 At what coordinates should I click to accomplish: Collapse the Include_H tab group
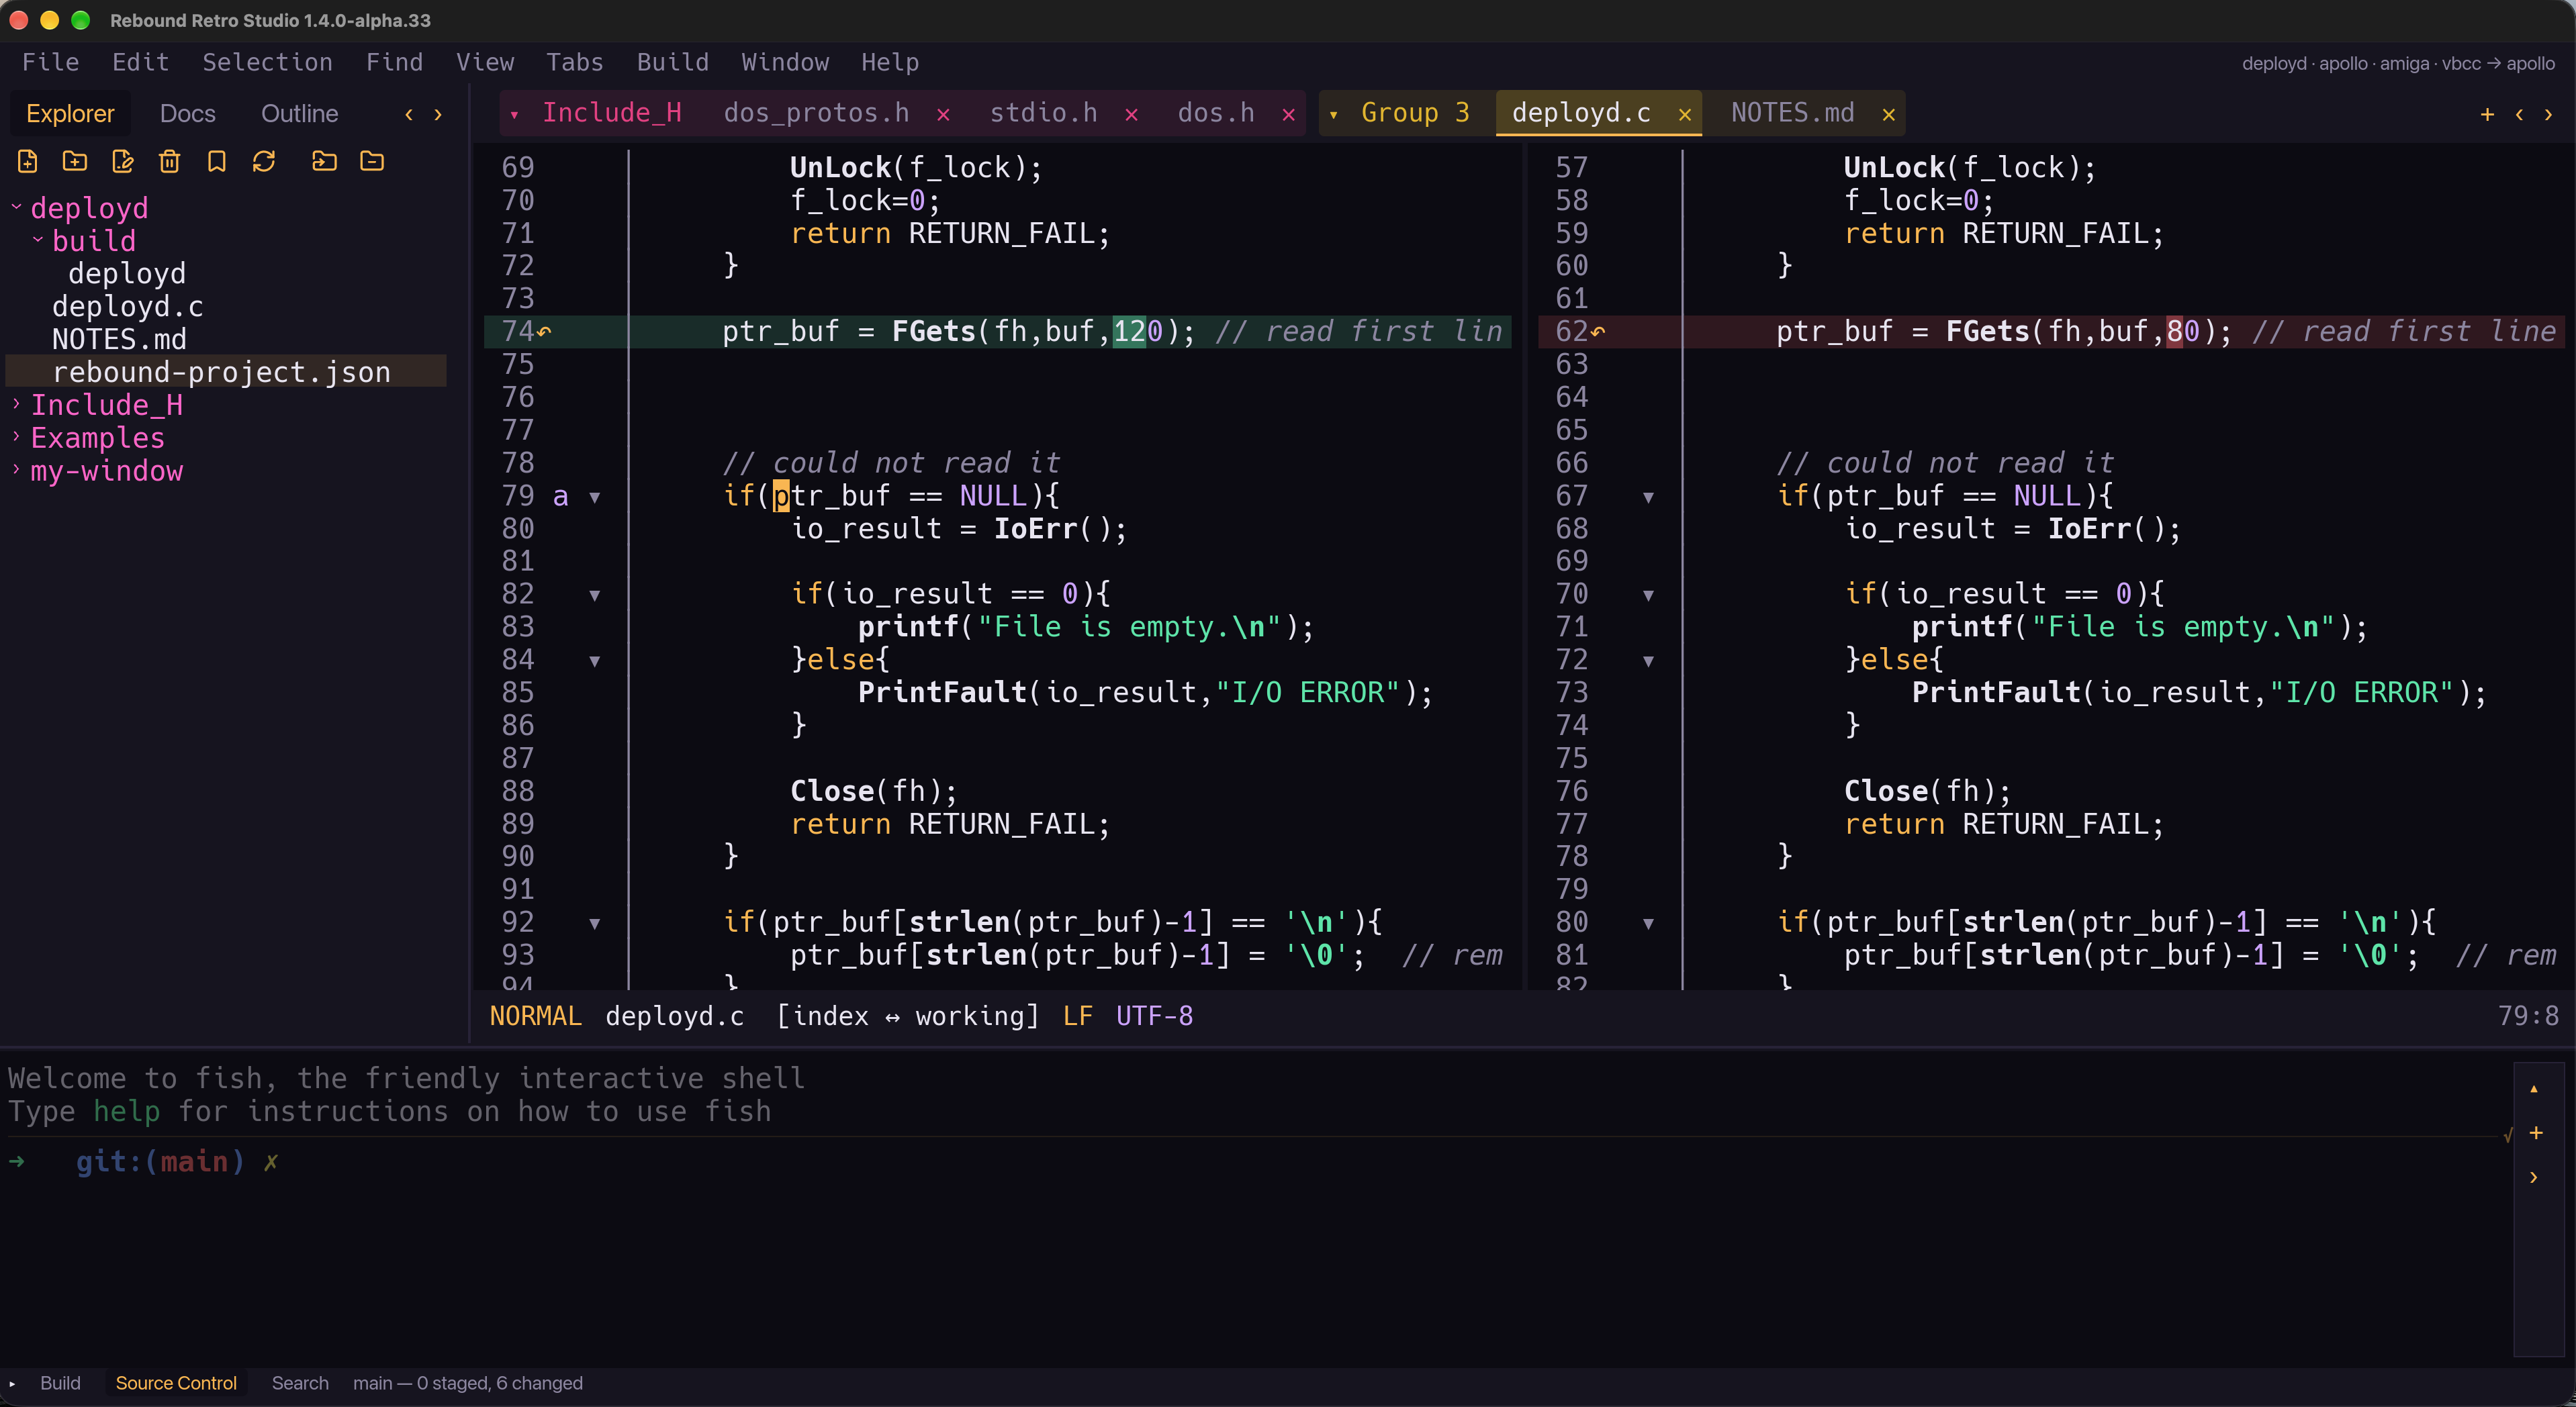point(514,115)
